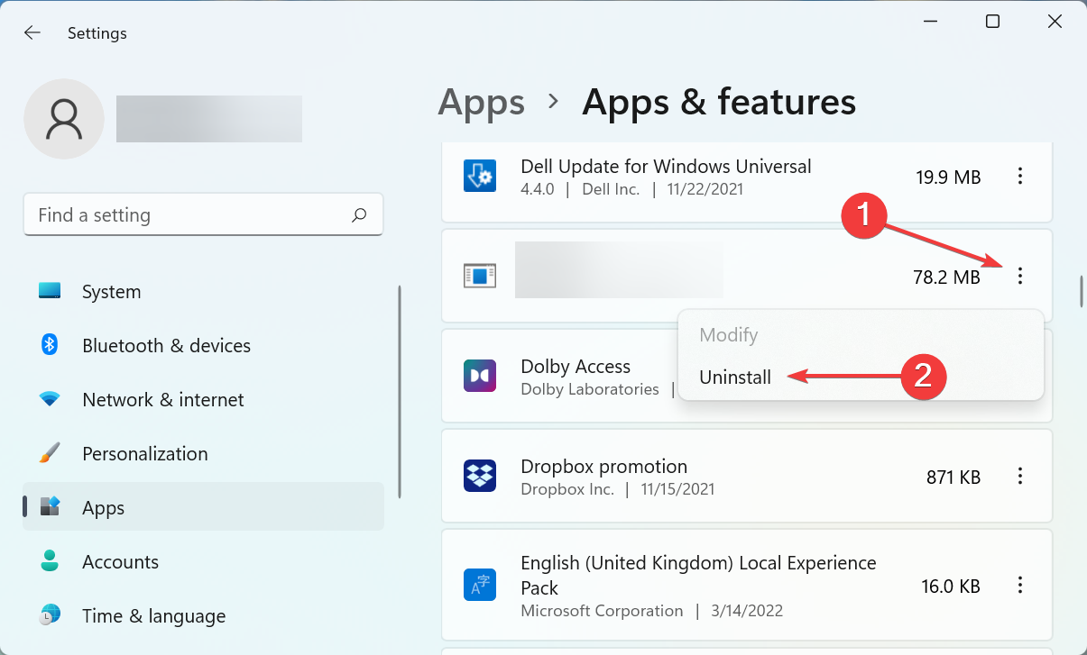
Task: Select the Dropbox promotion app icon
Action: tap(480, 476)
